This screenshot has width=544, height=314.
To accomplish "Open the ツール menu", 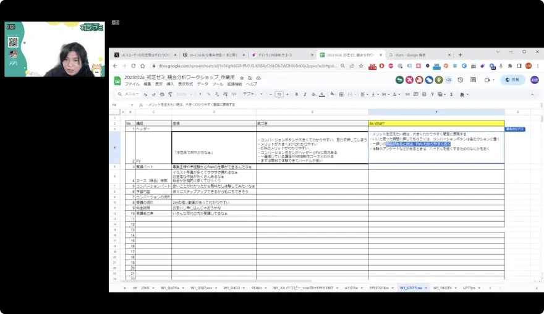I will click(218, 84).
